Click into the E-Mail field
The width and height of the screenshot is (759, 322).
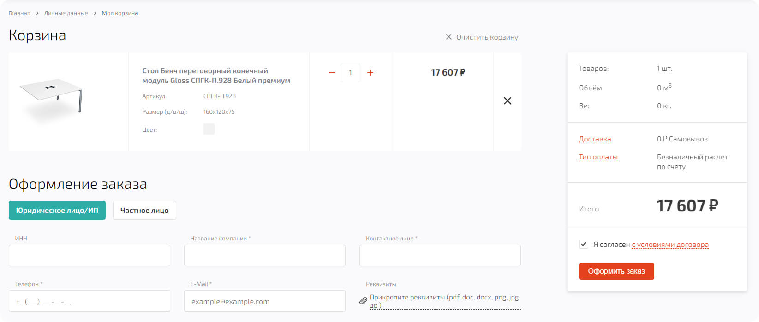264,301
